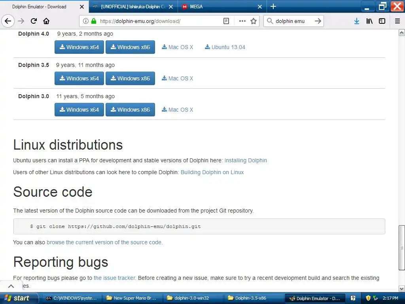Go back to the previous page
The width and height of the screenshot is (405, 304).
(x=8, y=21)
